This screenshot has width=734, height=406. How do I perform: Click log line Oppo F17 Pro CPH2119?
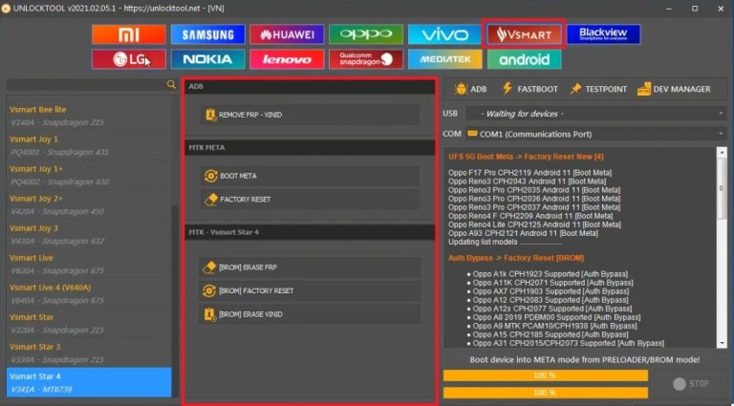tap(529, 173)
